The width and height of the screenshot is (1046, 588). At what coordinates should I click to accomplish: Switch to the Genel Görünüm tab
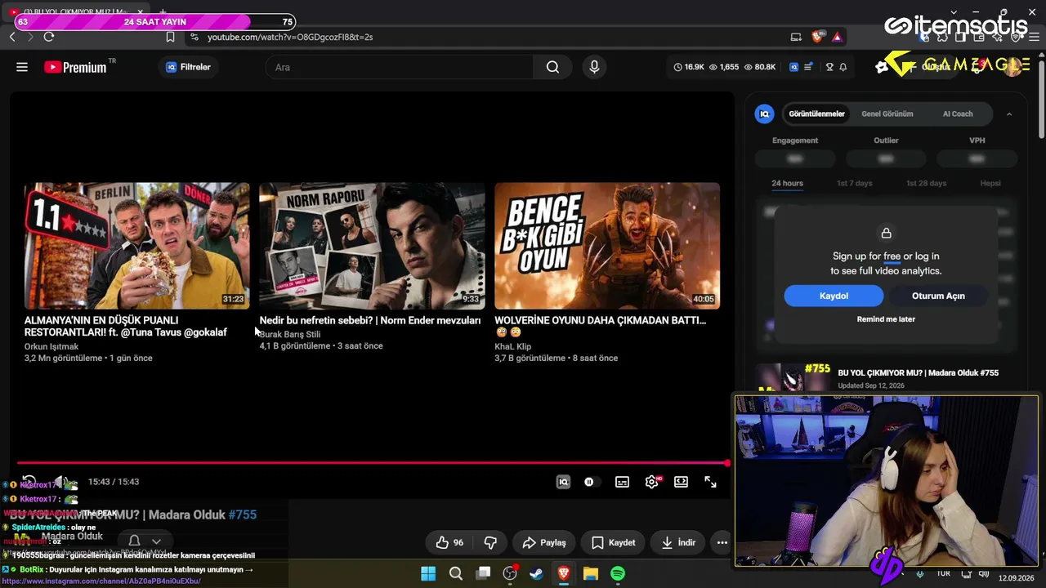point(887,114)
